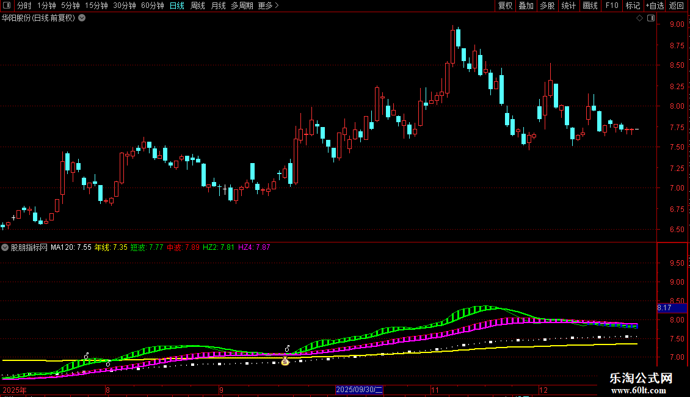
Task: Select the 1分钟 period tab
Action: tap(46, 5)
